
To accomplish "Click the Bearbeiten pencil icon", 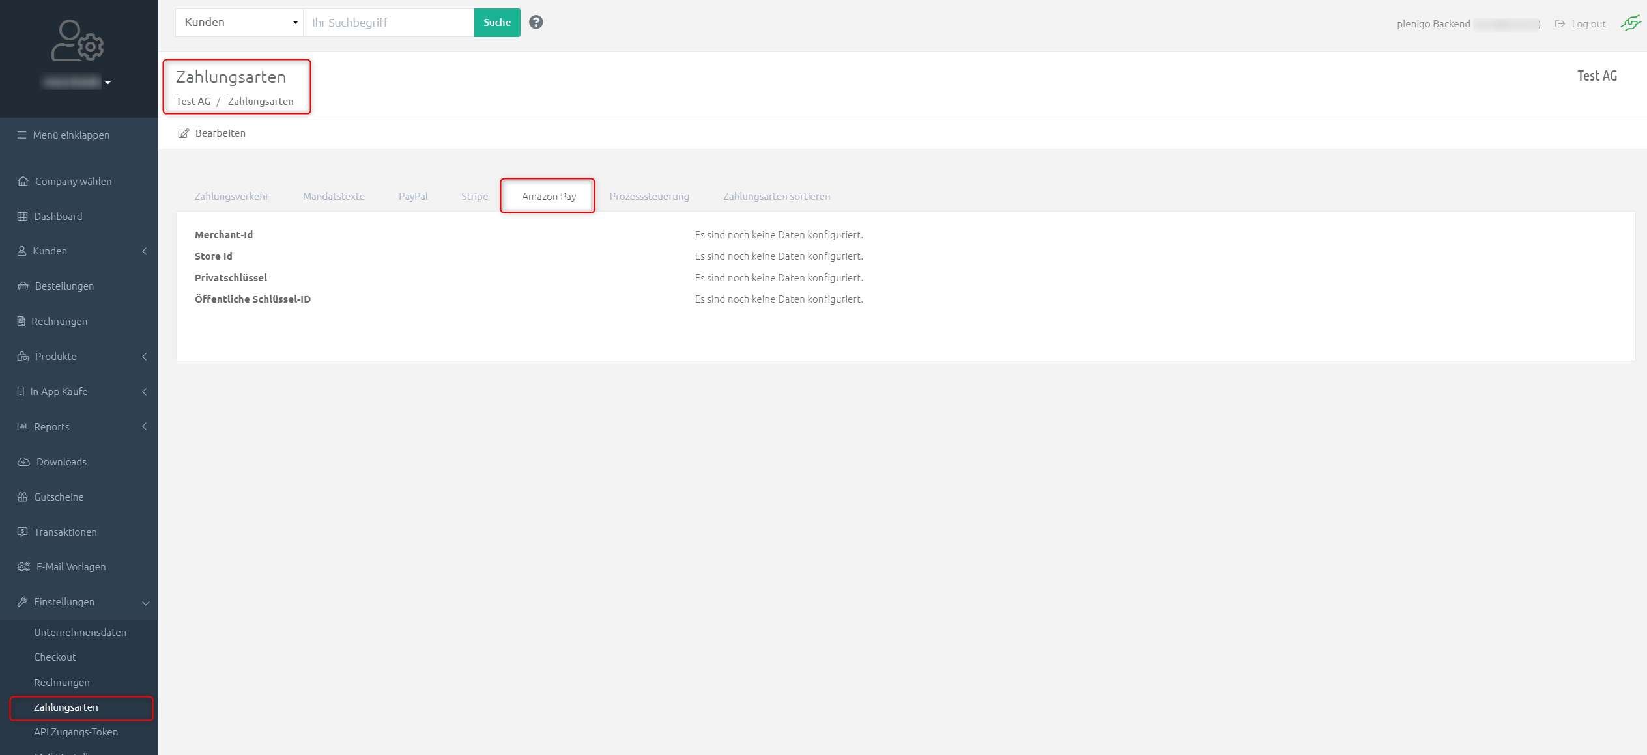I will [x=184, y=133].
